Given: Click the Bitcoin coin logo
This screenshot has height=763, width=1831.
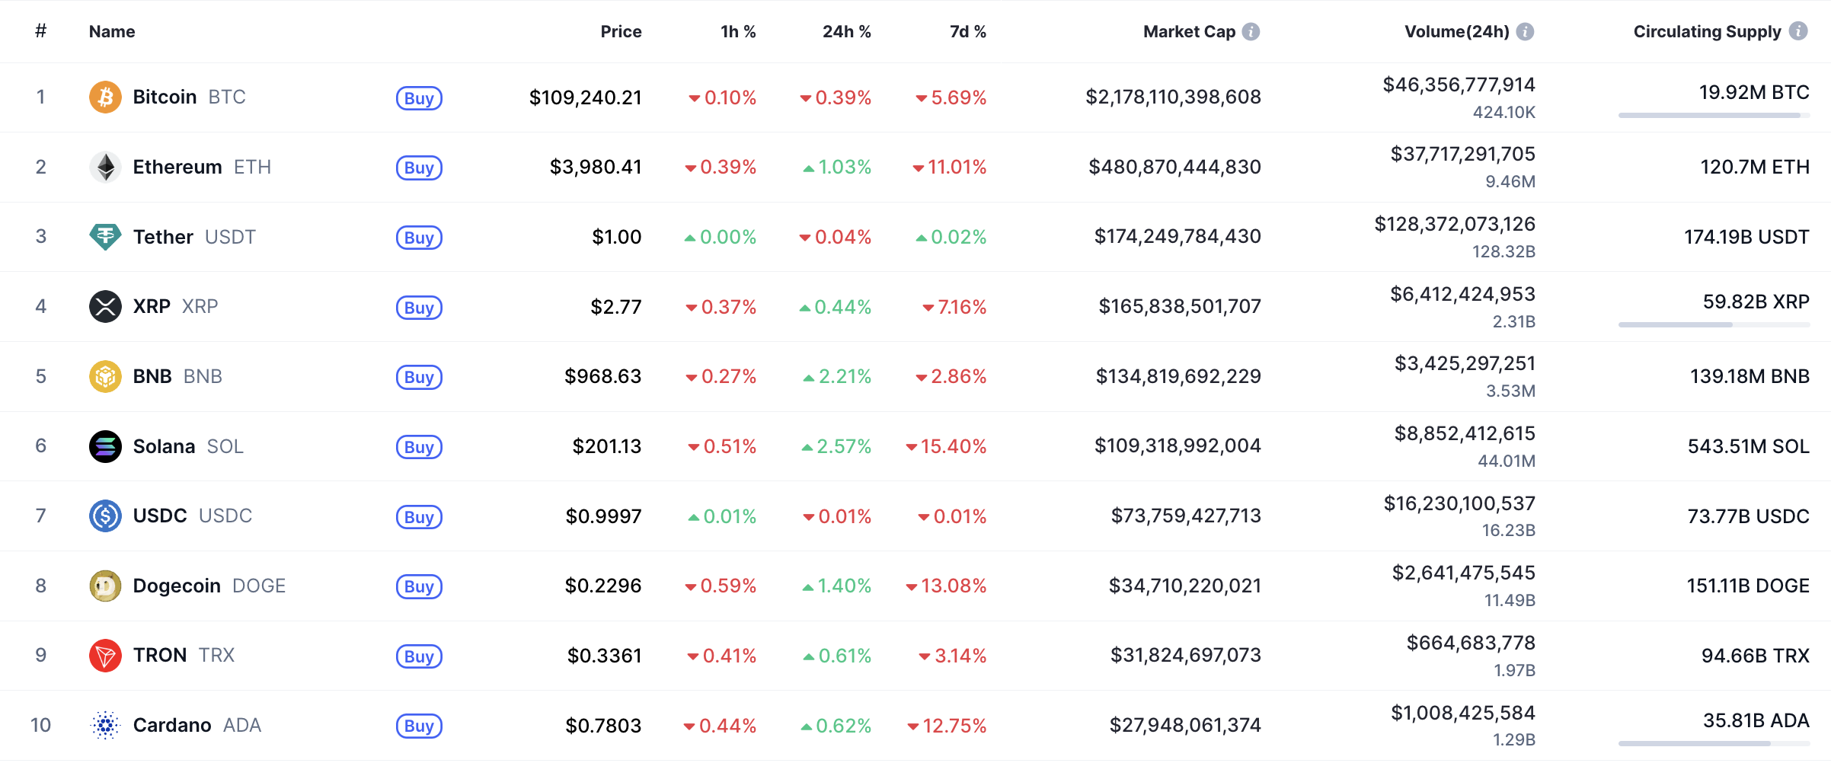Looking at the screenshot, I should click(105, 97).
